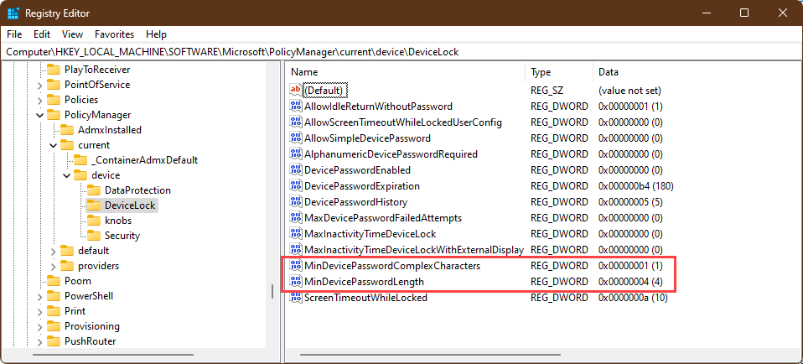Click the folder icon for AdmxInstalled
Image resolution: width=803 pixels, height=364 pixels.
pos(67,130)
